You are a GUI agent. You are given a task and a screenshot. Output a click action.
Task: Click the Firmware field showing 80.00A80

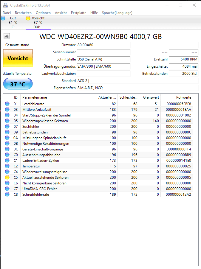click(103, 45)
